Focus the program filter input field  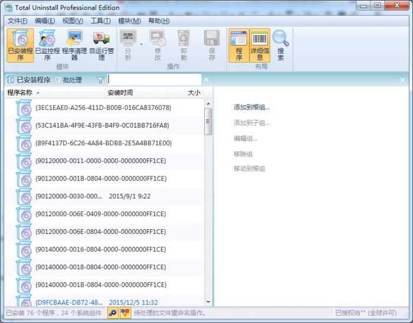coord(155,79)
